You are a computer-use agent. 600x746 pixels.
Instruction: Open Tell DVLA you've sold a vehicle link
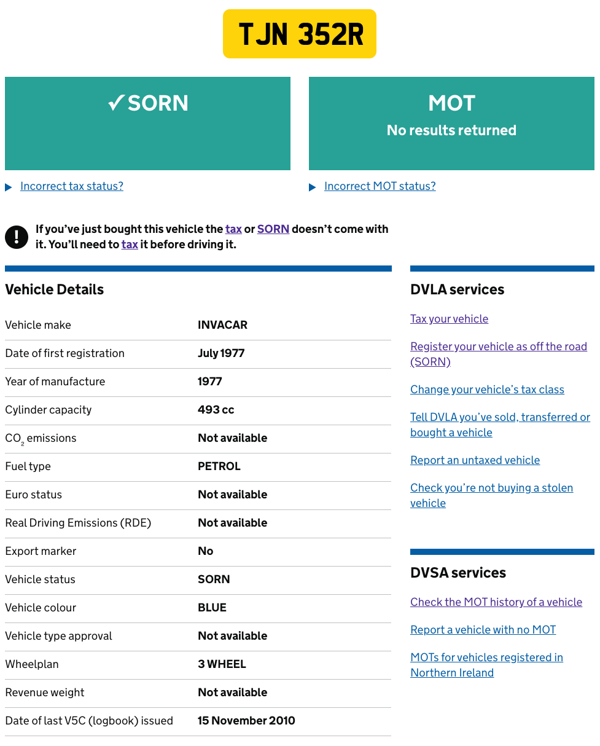(500, 425)
